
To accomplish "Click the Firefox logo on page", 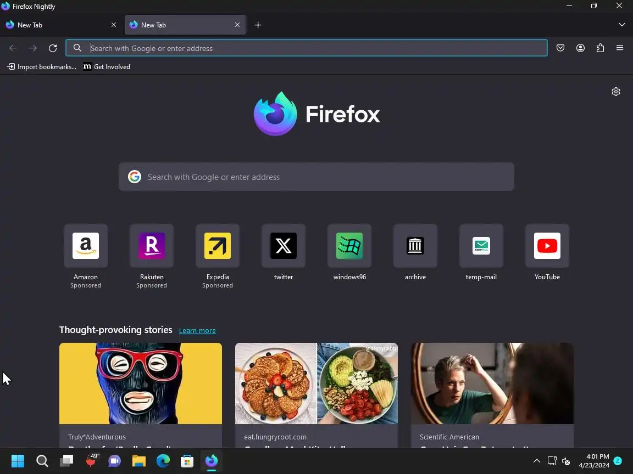I will [316, 114].
